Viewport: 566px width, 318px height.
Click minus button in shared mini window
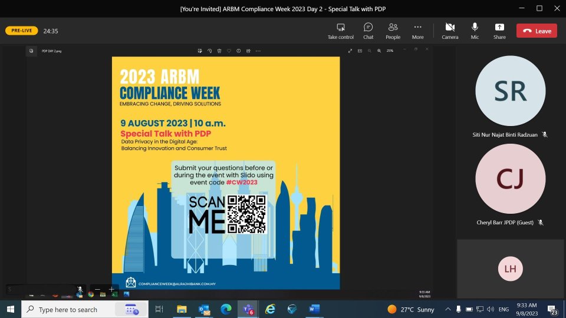97,289
